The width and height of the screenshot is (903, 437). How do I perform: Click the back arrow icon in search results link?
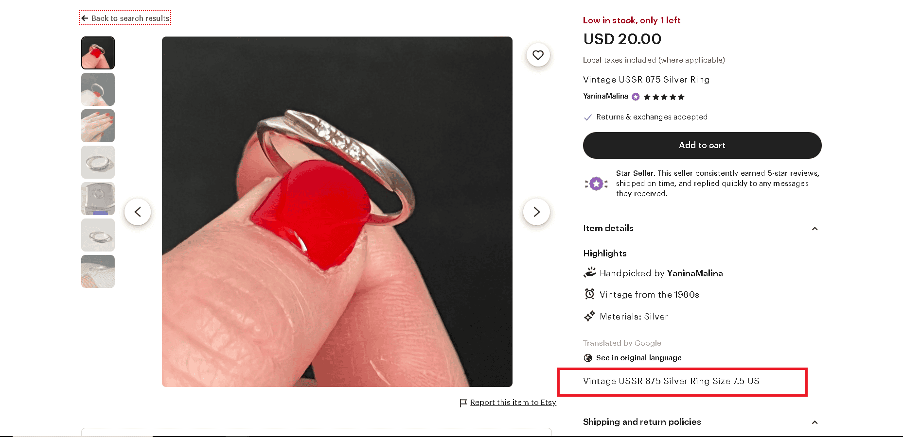(85, 17)
